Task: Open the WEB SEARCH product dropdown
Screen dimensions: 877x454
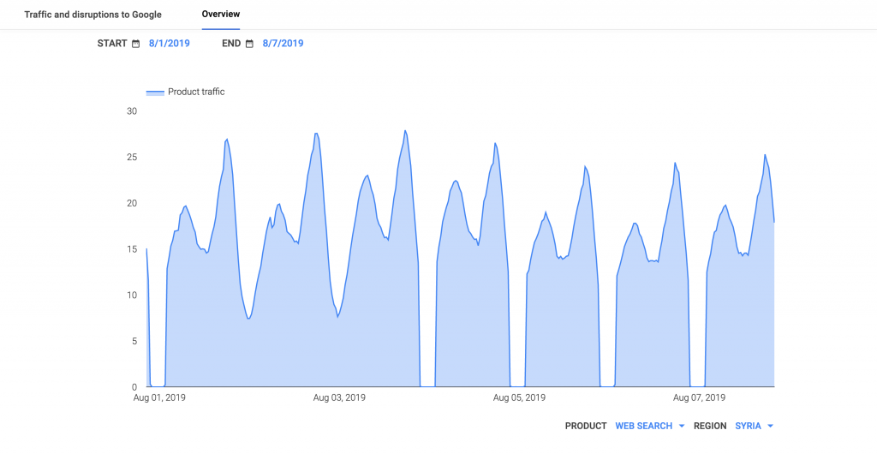Action: pos(650,426)
